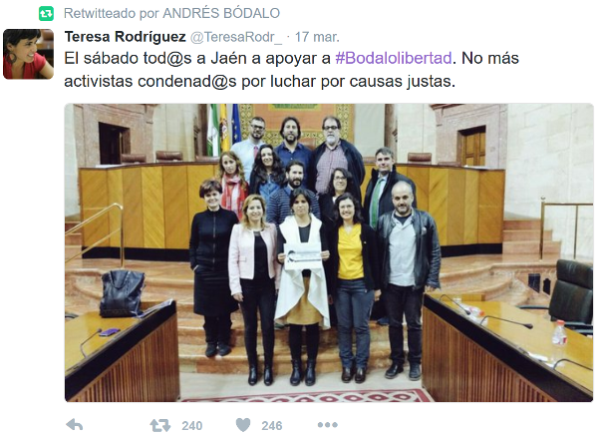Click the 'causas justas' tweet text line
The width and height of the screenshot is (598, 438).
[260, 82]
